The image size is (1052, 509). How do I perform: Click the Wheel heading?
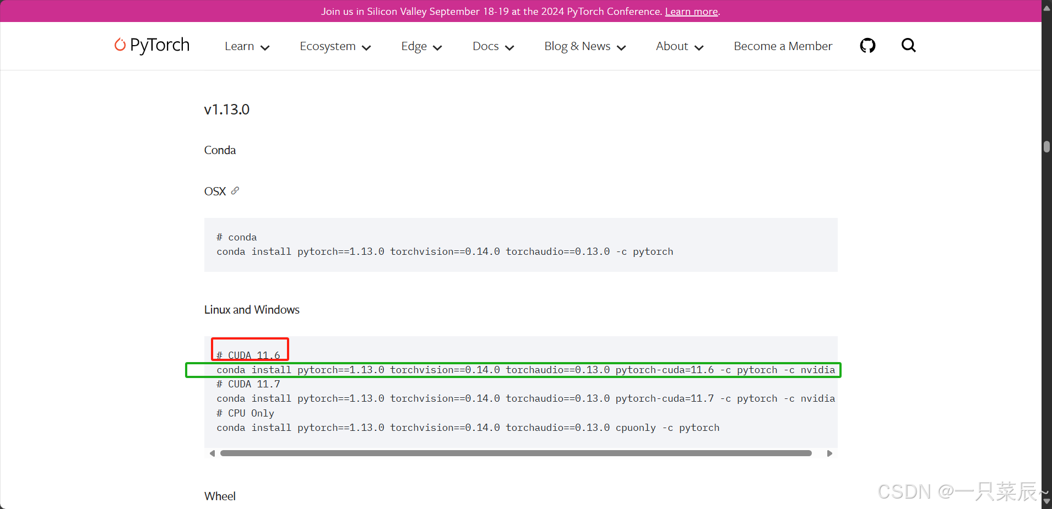tap(220, 496)
